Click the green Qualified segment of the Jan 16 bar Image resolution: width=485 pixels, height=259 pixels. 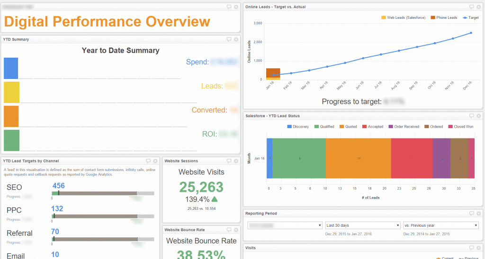pyautogui.click(x=299, y=158)
